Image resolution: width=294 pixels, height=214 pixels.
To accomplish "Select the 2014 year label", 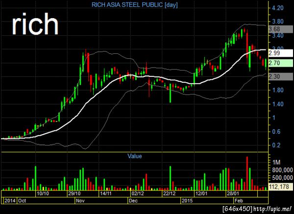I will [x=10, y=201].
